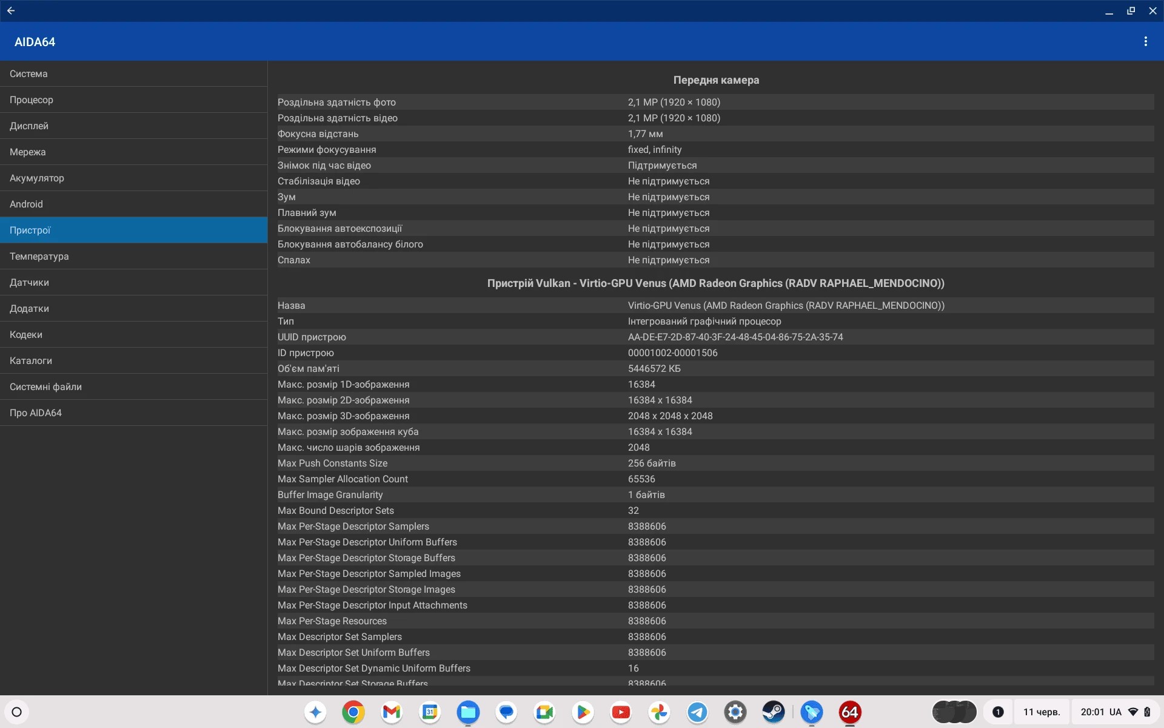Image resolution: width=1164 pixels, height=728 pixels.
Task: Click the date 11 черв. in shelf
Action: [x=1041, y=712]
